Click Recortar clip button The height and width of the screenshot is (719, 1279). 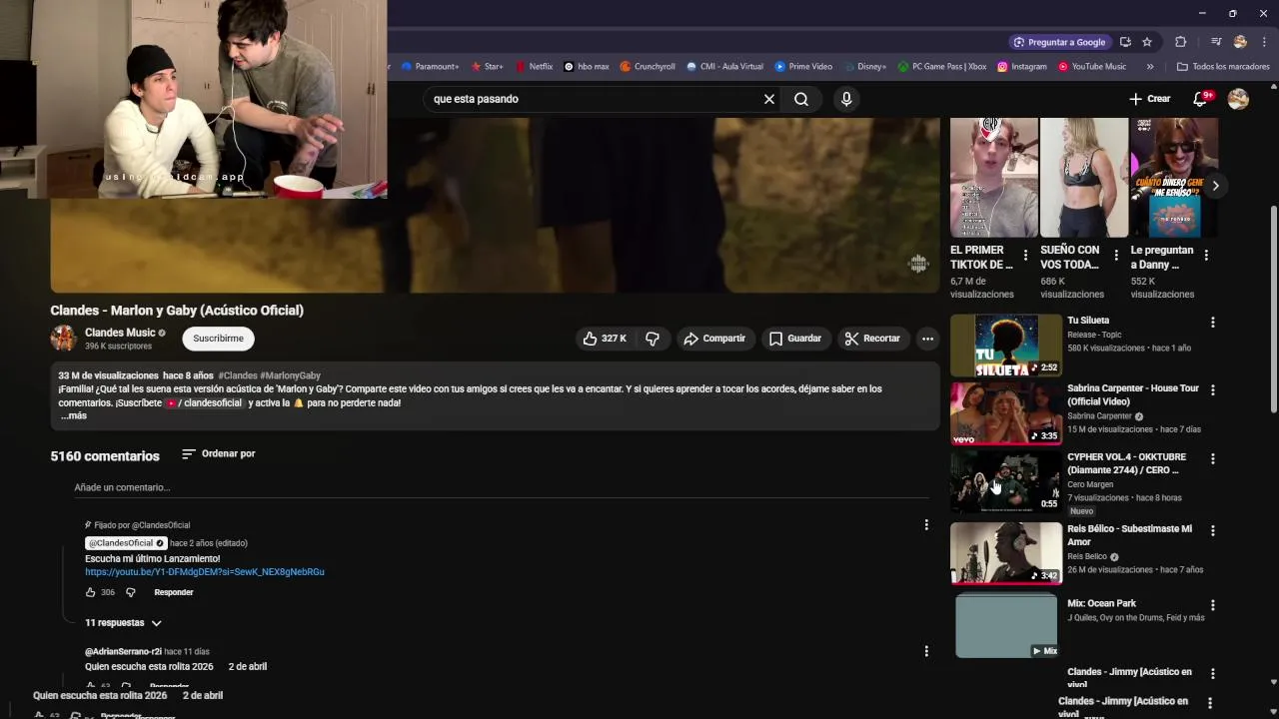coord(873,339)
